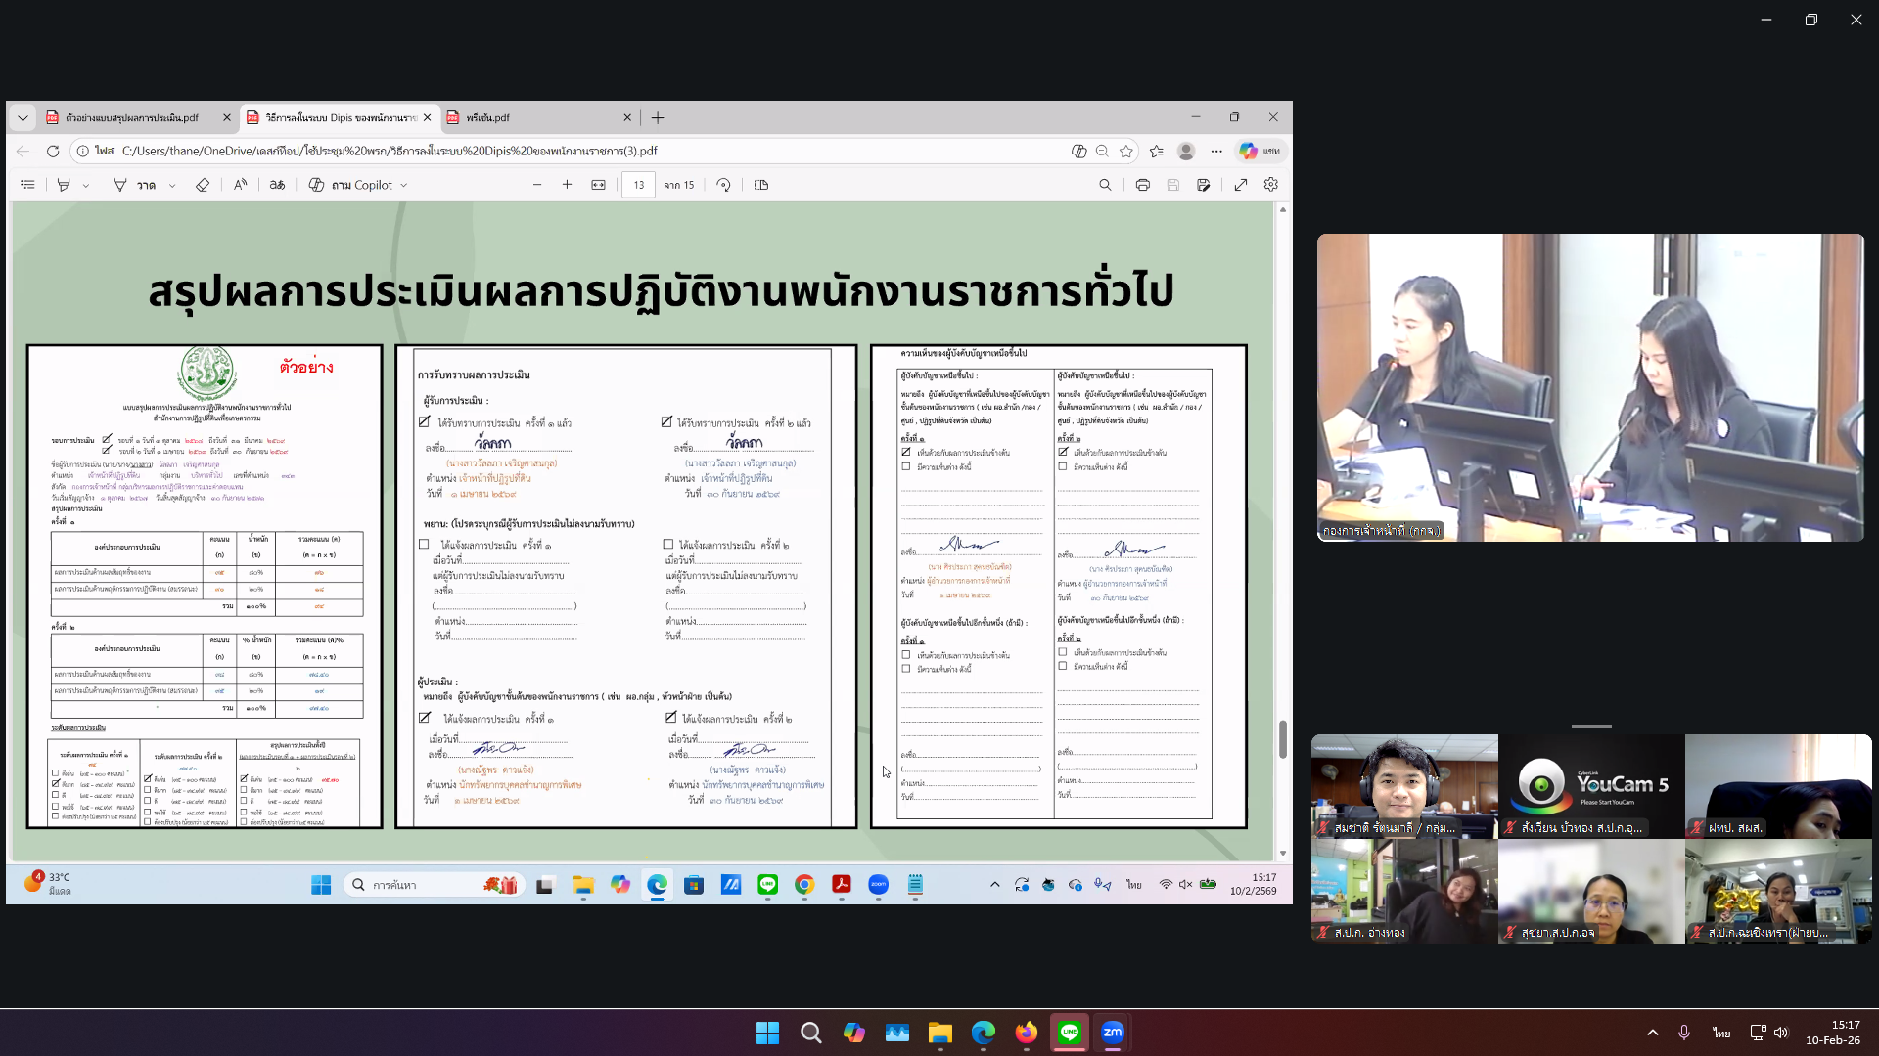Open the PDF table of contents panel
The image size is (1879, 1056).
click(26, 184)
